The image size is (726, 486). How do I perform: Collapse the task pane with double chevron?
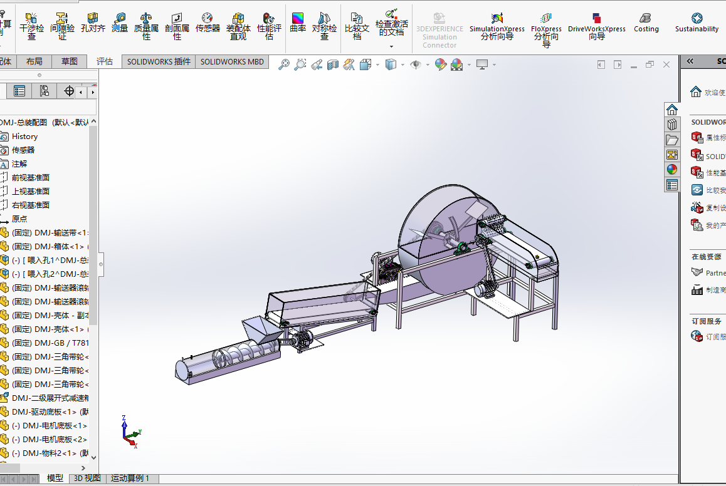(x=690, y=61)
